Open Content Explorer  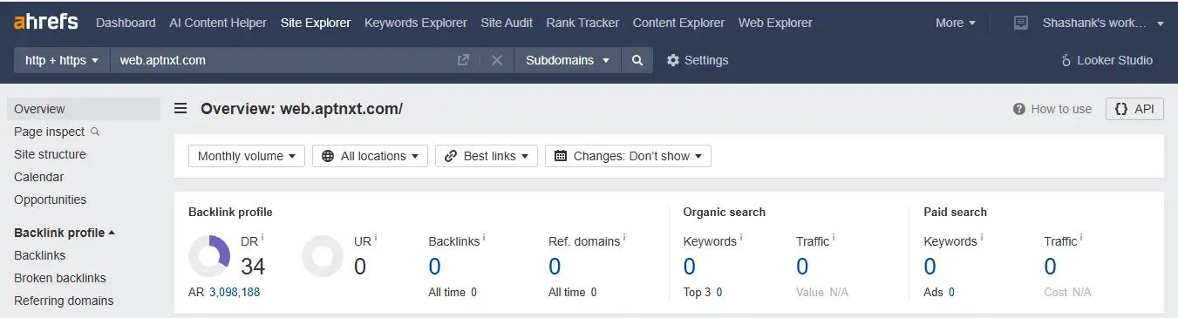[x=678, y=23]
